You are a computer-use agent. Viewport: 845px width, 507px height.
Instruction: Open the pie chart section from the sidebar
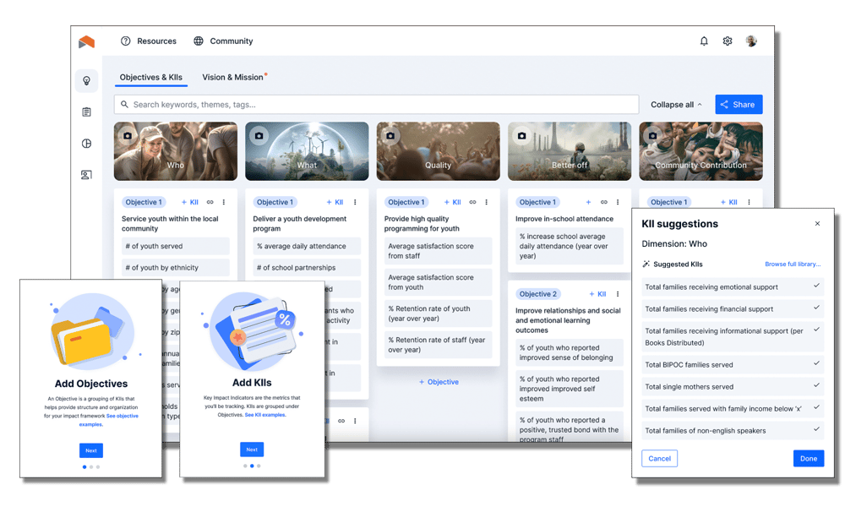pos(86,143)
